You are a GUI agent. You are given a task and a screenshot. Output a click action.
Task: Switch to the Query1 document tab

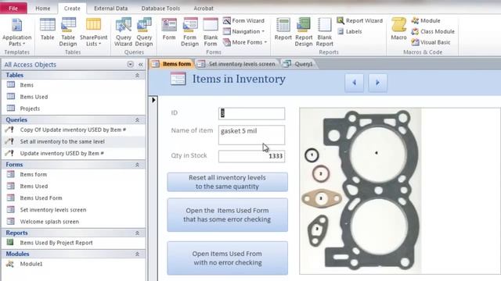pyautogui.click(x=299, y=64)
